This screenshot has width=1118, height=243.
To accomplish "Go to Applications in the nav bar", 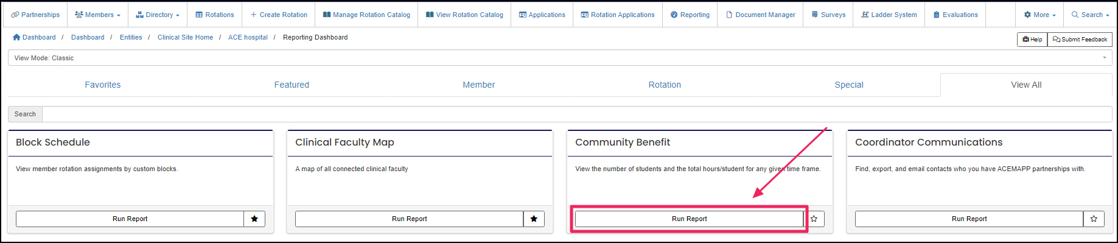I will click(542, 15).
